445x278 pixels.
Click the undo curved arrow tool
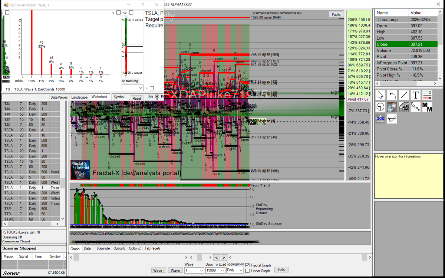pyautogui.click(x=392, y=95)
